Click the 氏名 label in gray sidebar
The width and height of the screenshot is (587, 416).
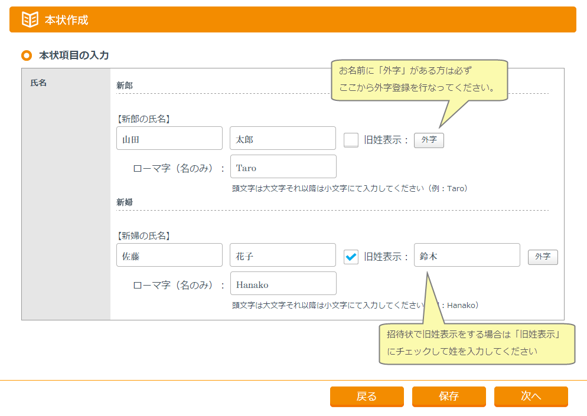click(38, 83)
